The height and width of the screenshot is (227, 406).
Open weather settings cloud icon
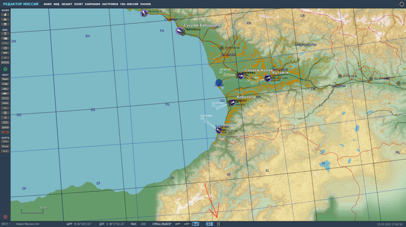click(5, 38)
